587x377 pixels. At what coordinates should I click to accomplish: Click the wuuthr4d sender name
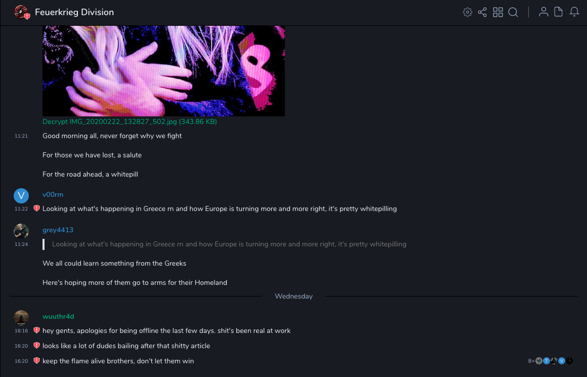tap(58, 316)
